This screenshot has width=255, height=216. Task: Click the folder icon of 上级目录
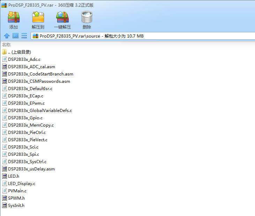(x=5, y=52)
